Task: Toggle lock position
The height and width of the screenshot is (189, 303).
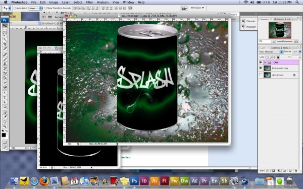Action: click(274, 57)
